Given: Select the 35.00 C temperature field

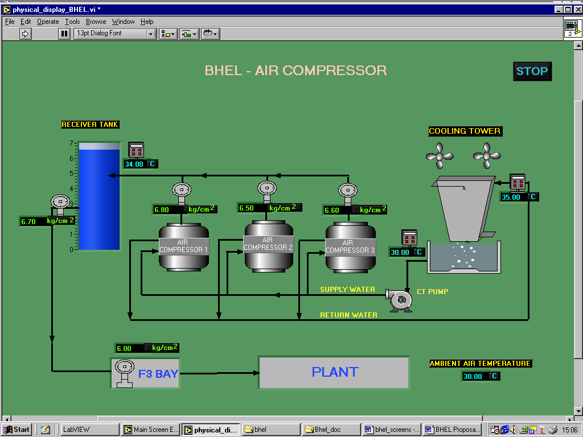Looking at the screenshot, I should tap(519, 197).
